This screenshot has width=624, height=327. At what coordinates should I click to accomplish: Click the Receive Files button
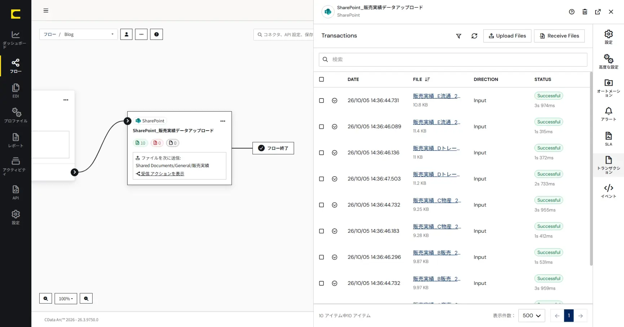[x=559, y=36]
